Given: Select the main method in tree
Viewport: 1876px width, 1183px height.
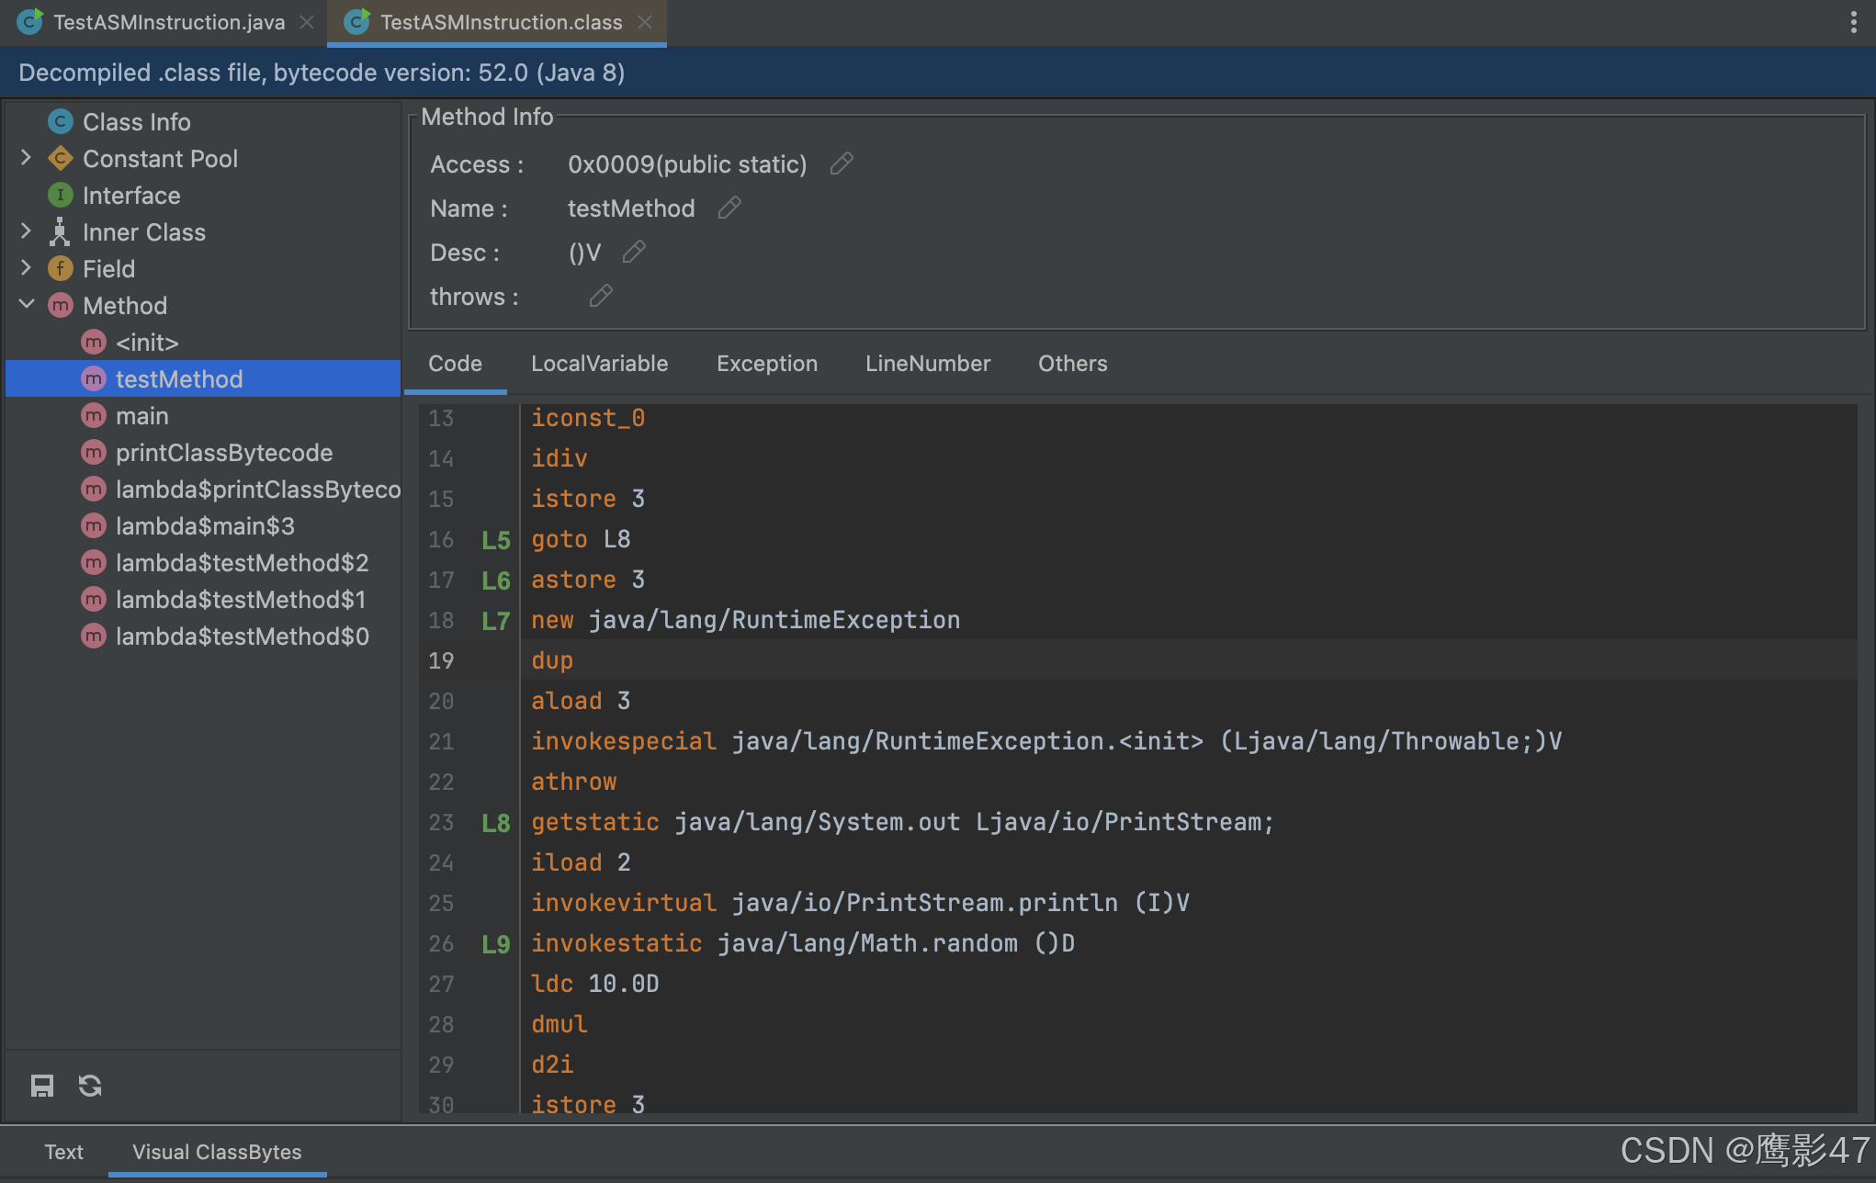Looking at the screenshot, I should click(142, 415).
